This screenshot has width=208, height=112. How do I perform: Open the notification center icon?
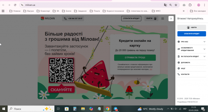[x=203, y=109]
